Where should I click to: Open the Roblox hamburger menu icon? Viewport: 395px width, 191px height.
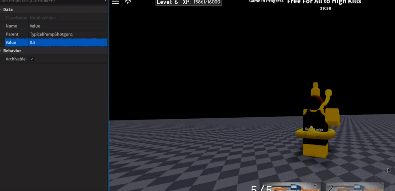pyautogui.click(x=115, y=2)
